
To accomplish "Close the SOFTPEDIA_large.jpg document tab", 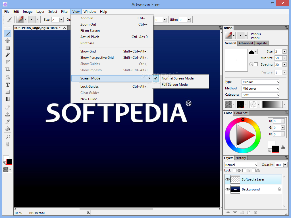I will point(65,28).
